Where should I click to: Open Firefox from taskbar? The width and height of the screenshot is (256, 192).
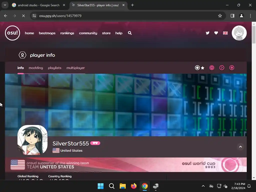133,186
